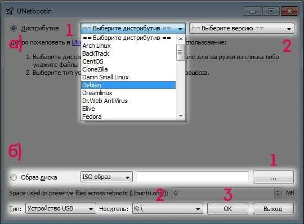
Task: Open the ISO образ type dropdown
Action: [106, 177]
